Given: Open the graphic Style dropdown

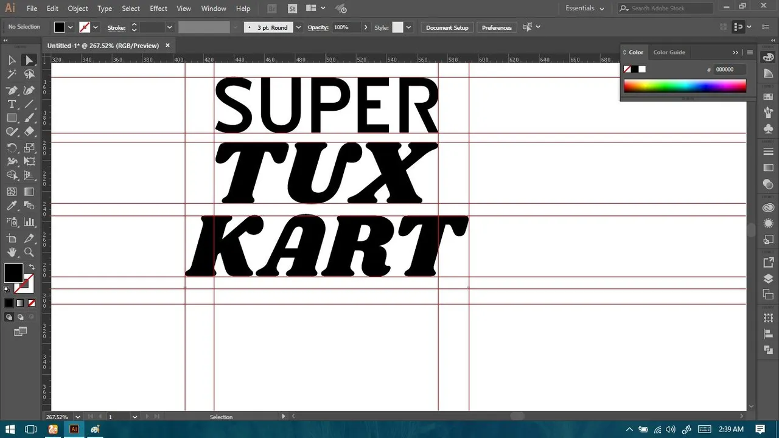Looking at the screenshot, I should pyautogui.click(x=408, y=27).
